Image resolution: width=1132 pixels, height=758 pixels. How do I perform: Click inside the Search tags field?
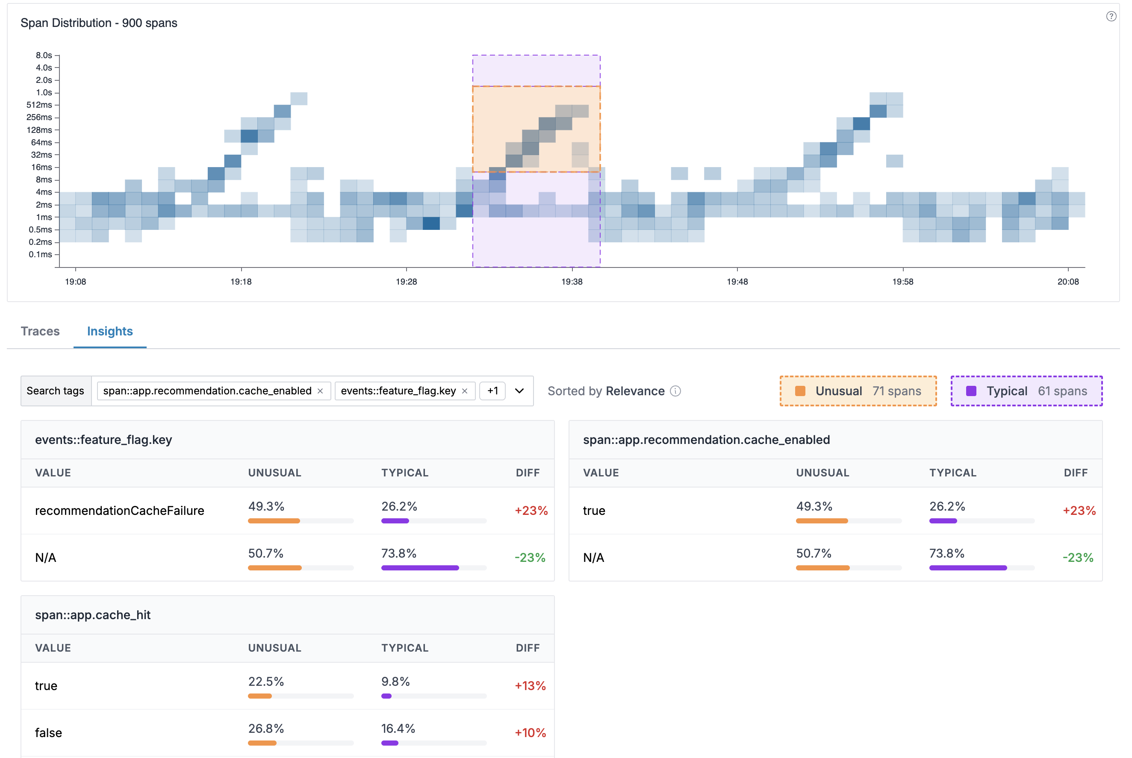(x=56, y=391)
